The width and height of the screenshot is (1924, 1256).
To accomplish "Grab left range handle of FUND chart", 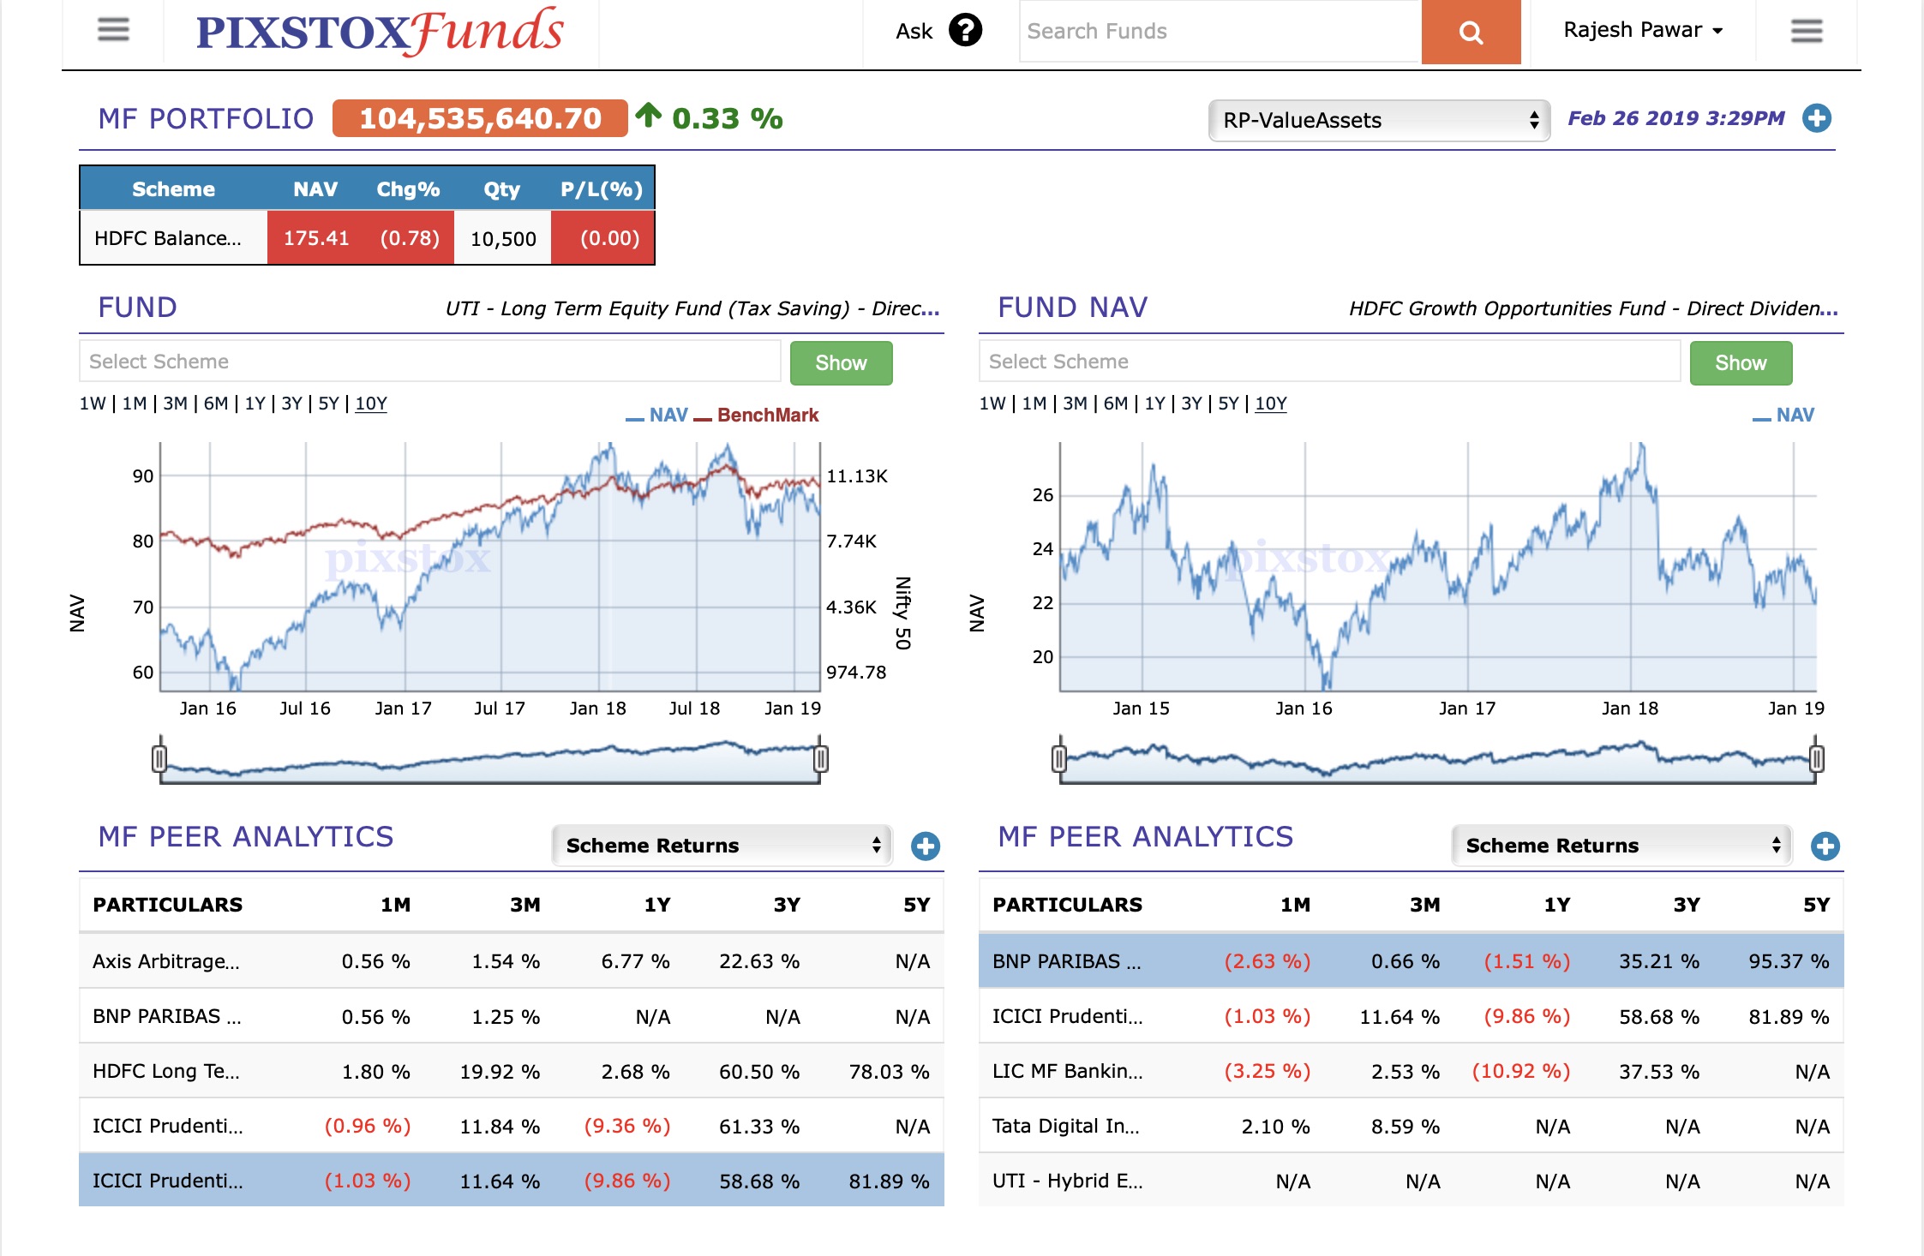I will 159,758.
